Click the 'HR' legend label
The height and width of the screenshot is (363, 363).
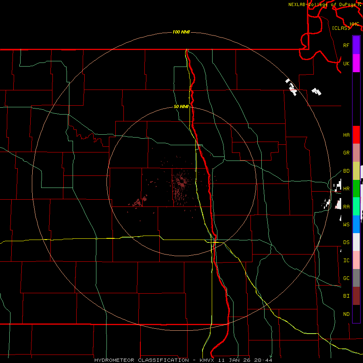point(346,188)
